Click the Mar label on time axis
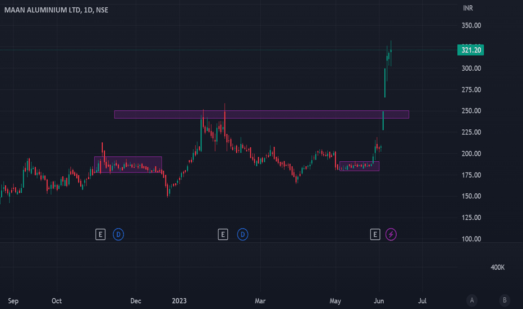This screenshot has width=523, height=309. pos(260,301)
